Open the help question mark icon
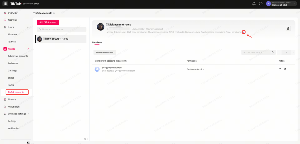 (261, 4)
